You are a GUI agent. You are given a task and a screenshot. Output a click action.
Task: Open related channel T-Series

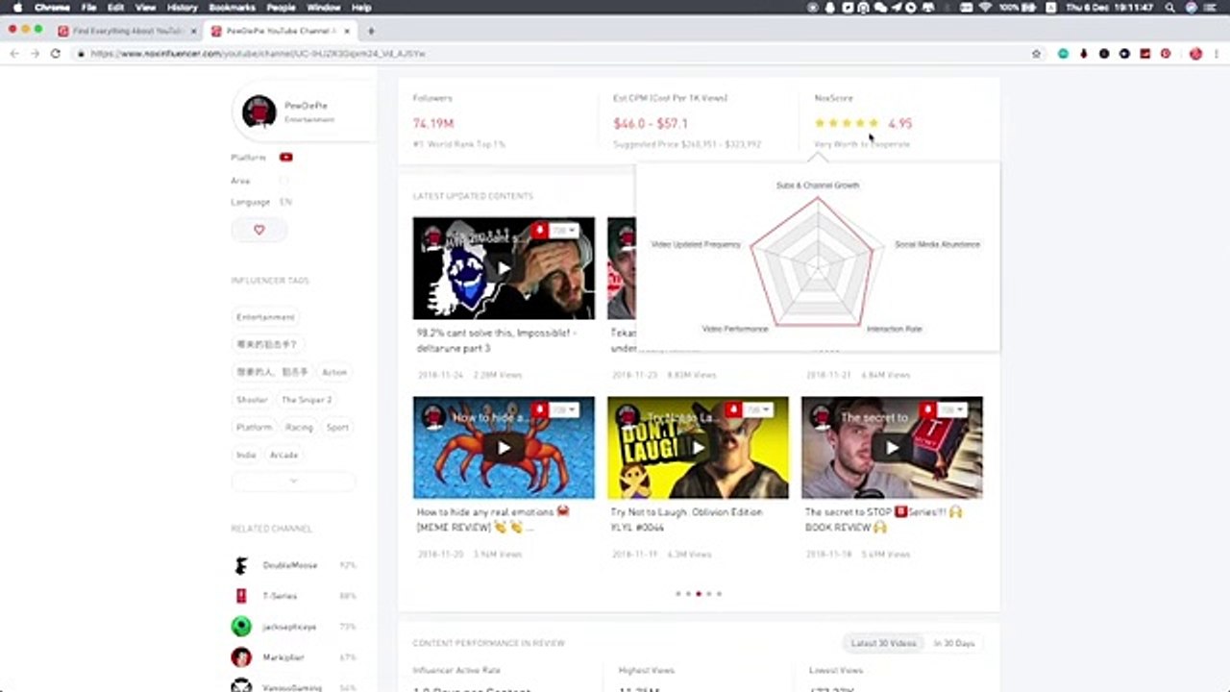coord(280,596)
